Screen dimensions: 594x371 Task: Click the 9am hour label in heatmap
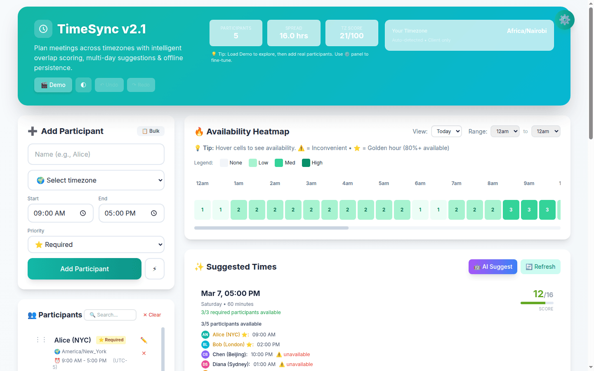(529, 183)
